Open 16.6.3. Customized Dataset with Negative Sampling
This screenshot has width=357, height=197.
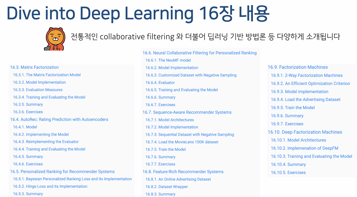(191, 75)
